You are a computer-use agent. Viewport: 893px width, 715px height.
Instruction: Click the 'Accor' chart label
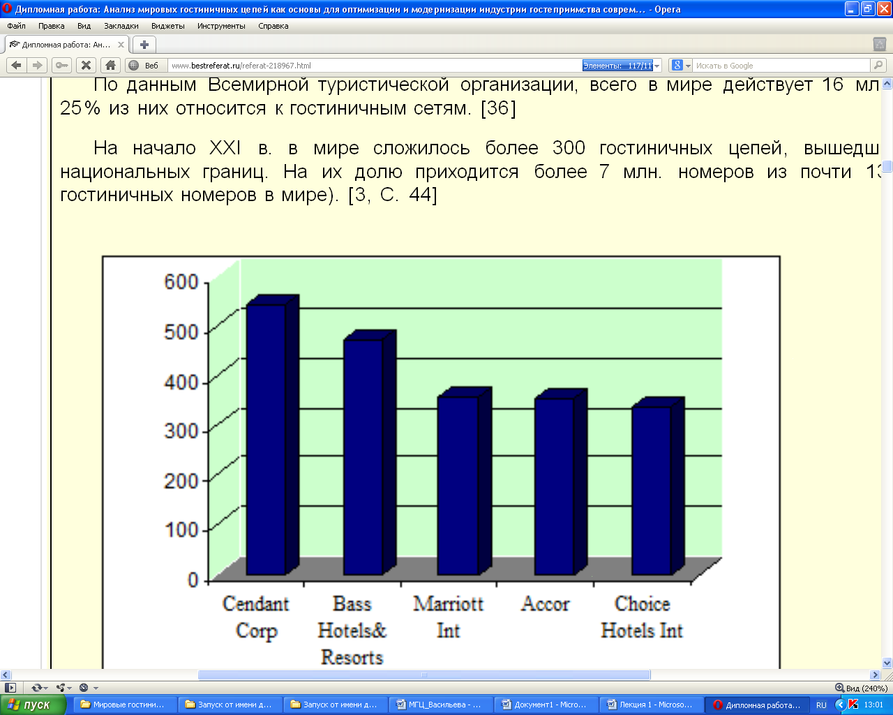tap(545, 604)
